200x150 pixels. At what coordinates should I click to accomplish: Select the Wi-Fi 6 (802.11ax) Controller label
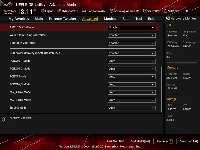(27, 35)
